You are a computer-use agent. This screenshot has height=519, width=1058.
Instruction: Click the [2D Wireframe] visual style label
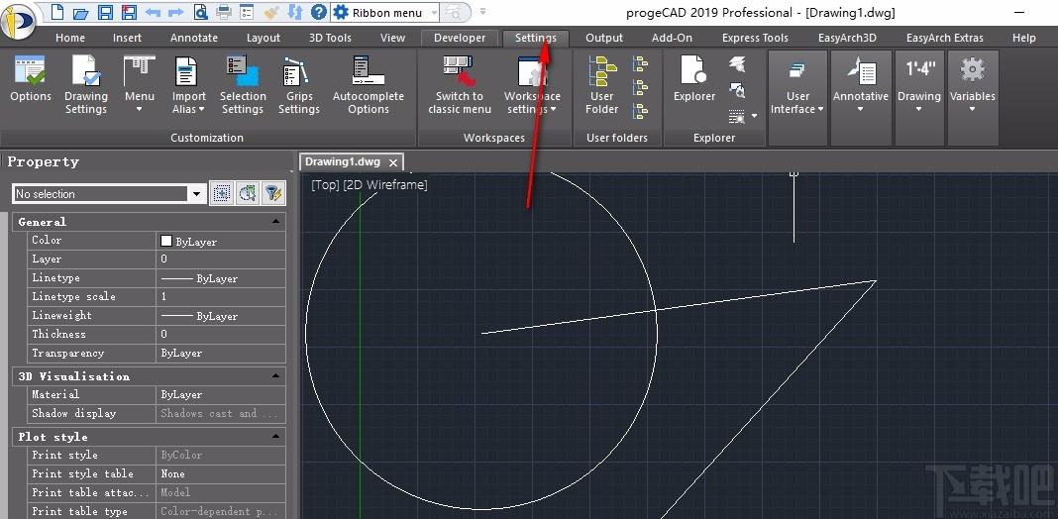[385, 185]
